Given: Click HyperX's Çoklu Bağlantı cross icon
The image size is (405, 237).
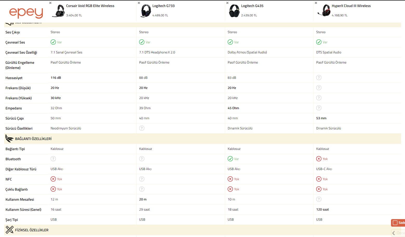Looking at the screenshot, I should [319, 189].
